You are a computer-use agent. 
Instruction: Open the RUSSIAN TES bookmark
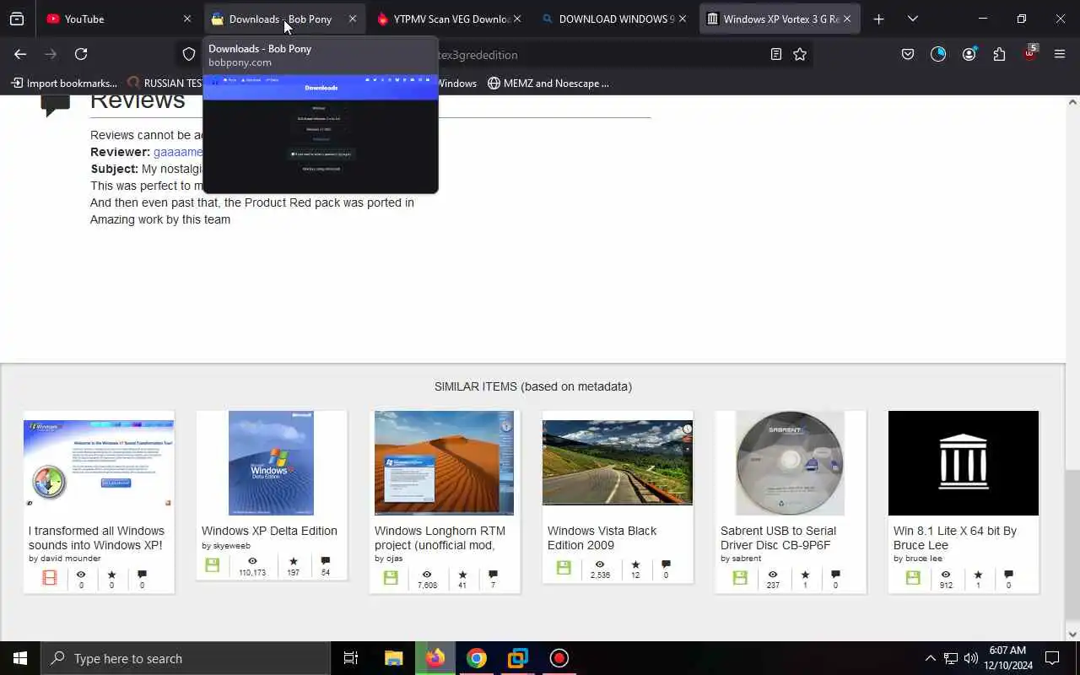[165, 83]
